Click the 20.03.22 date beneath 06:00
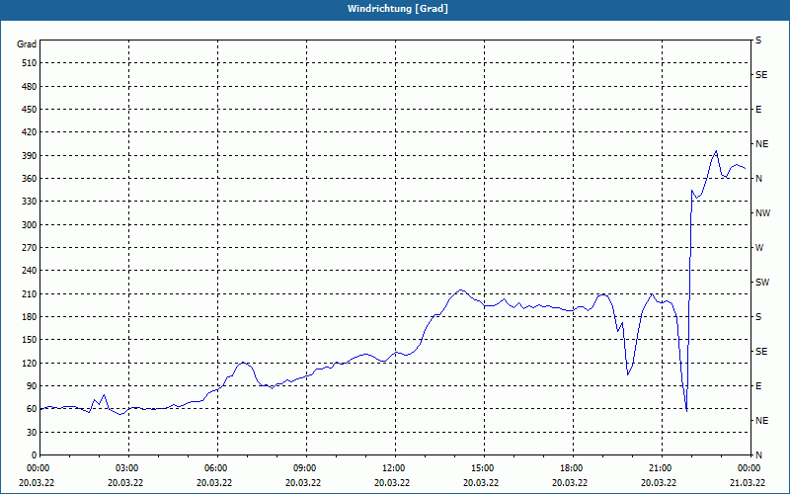Image resolution: width=790 pixels, height=494 pixels. click(214, 483)
